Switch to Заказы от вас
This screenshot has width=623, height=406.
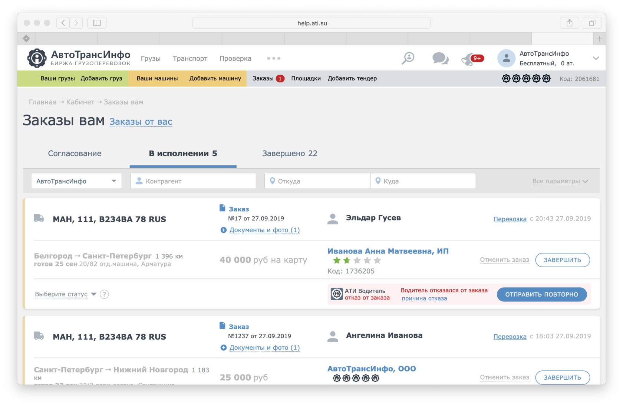tap(141, 122)
